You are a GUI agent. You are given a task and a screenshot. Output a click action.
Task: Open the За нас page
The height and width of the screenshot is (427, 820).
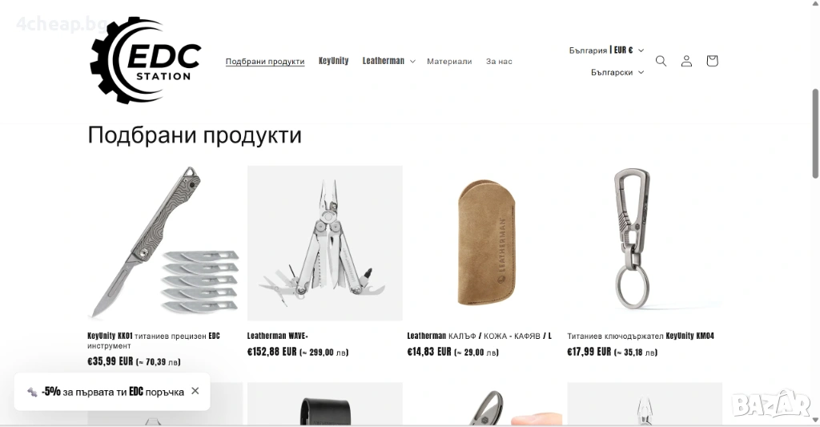[x=499, y=61]
